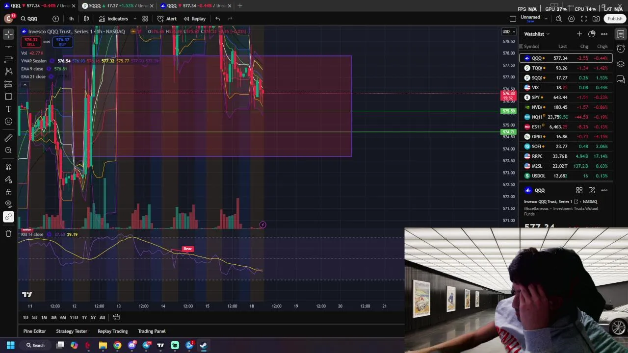The image size is (628, 353).
Task: Select the Text annotation tool
Action: pos(8,109)
